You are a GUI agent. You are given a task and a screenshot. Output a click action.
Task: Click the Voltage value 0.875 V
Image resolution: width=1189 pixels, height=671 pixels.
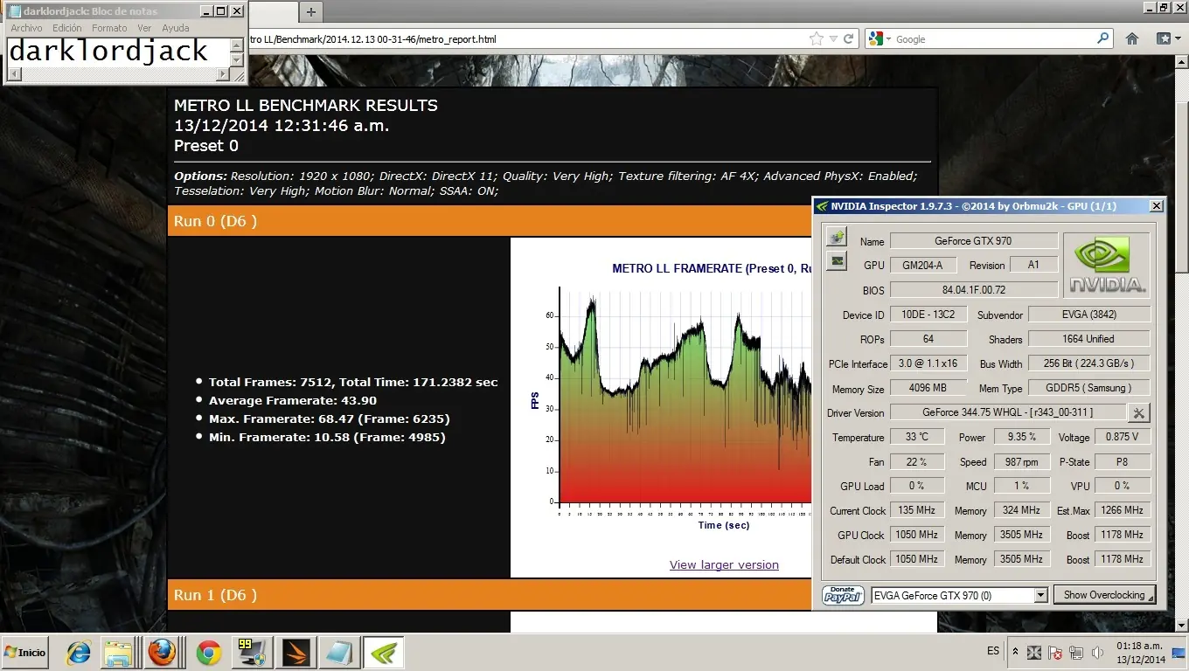point(1123,437)
